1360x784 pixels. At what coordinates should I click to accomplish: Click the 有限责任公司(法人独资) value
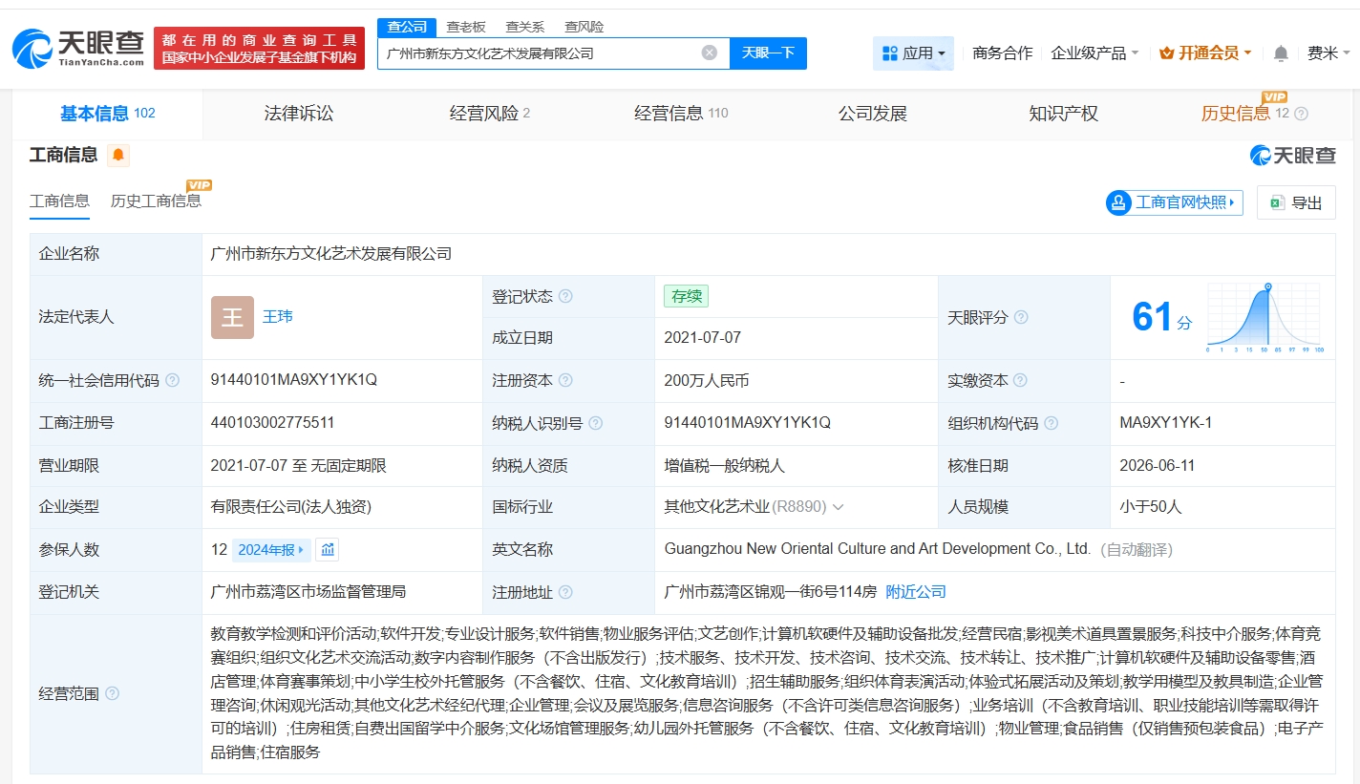click(291, 507)
